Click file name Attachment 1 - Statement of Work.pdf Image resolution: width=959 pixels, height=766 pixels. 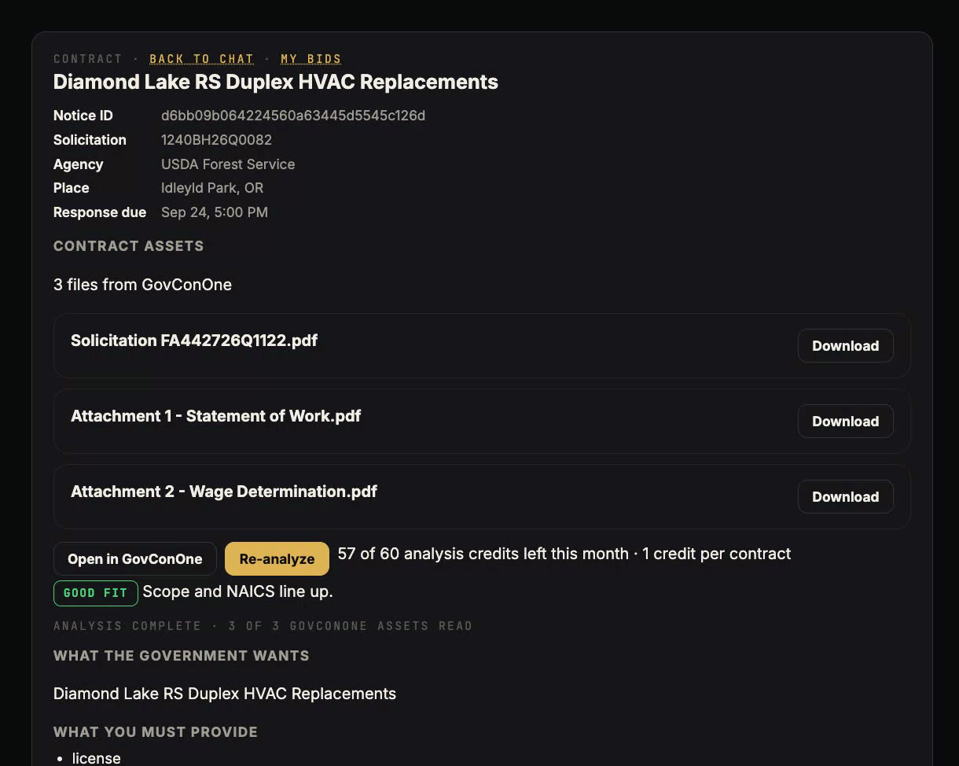click(x=216, y=416)
